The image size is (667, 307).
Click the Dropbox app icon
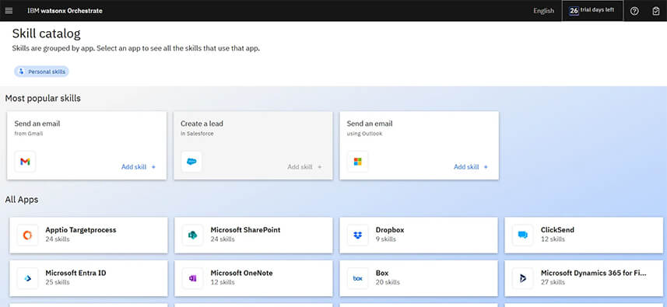(x=358, y=235)
